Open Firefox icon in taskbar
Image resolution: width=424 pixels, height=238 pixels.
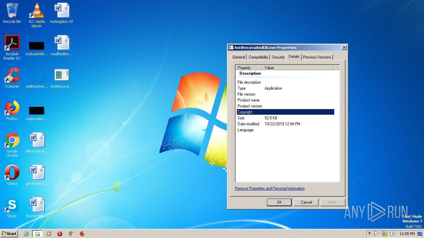[82, 234]
